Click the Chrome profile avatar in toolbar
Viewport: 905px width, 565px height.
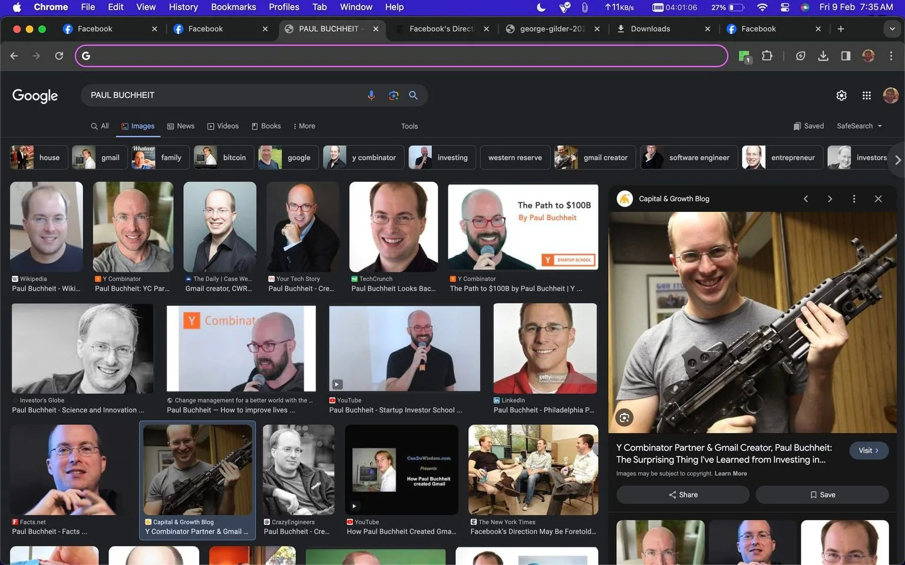[868, 56]
